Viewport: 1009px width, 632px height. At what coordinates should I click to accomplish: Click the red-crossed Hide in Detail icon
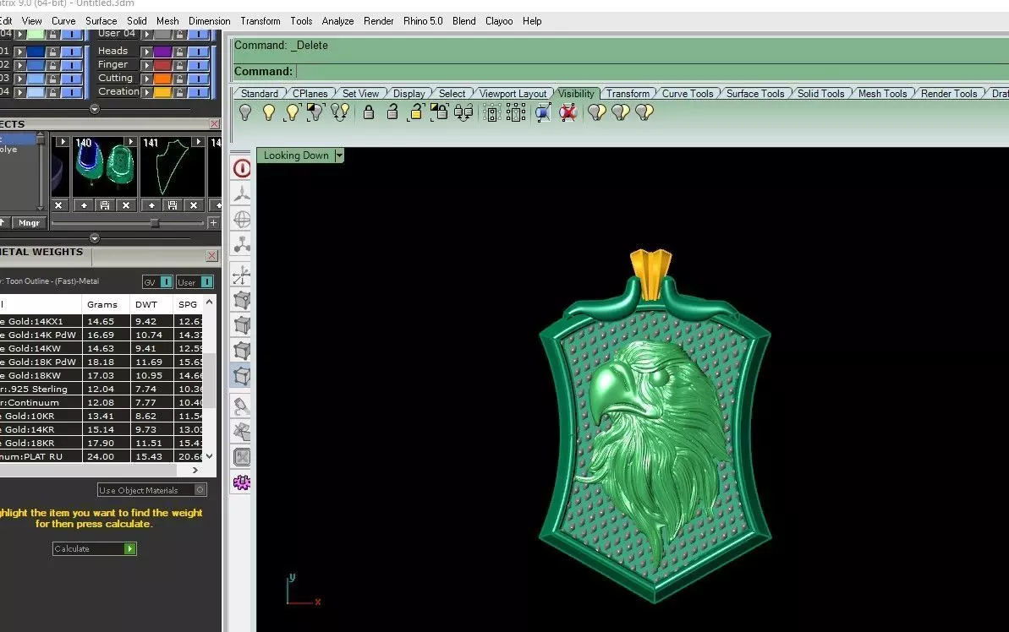(568, 113)
